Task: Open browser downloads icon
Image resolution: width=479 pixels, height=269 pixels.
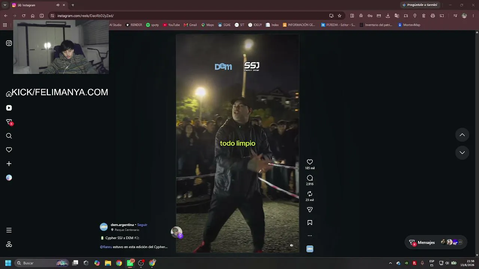Action: [388, 16]
